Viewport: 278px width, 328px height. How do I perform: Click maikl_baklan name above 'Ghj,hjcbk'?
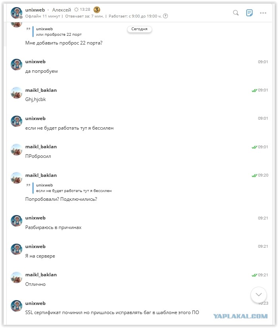(x=41, y=90)
